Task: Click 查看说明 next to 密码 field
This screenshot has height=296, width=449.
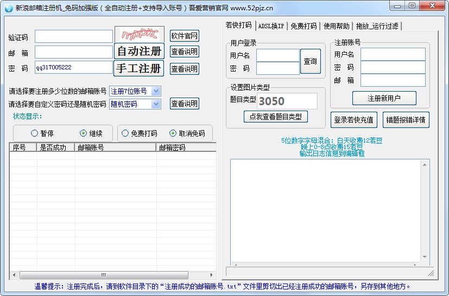Action: pyautogui.click(x=185, y=69)
